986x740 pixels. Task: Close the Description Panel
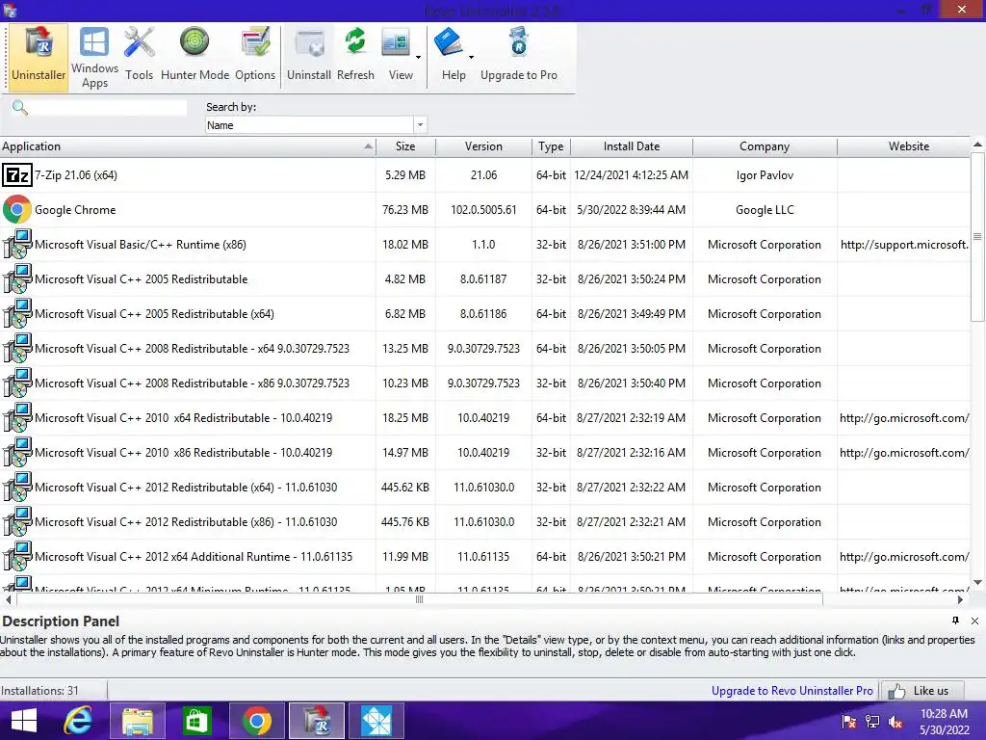pos(974,621)
